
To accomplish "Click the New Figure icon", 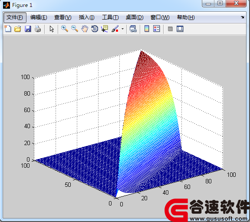I will [8, 29].
